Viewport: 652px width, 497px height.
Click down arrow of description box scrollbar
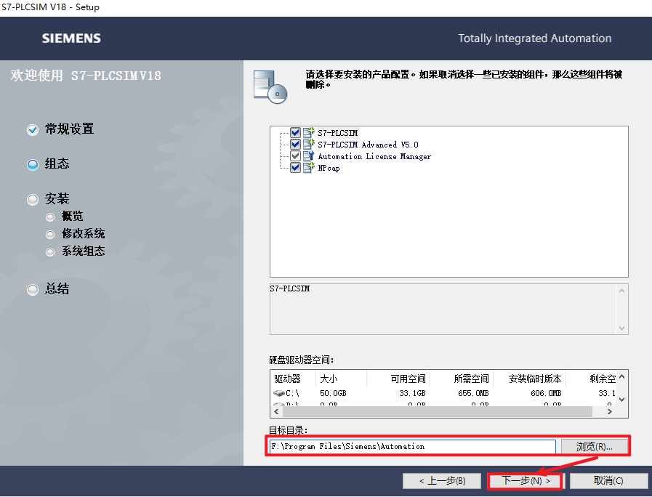[x=621, y=328]
